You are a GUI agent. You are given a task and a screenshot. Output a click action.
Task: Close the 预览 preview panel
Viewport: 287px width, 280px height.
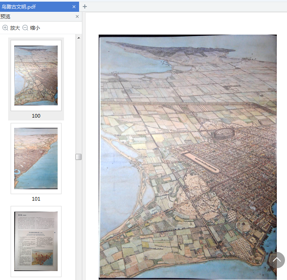(77, 17)
